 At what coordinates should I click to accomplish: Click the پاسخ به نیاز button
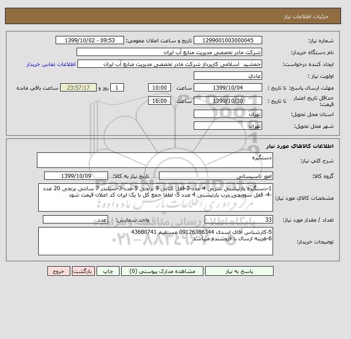[x=239, y=271]
